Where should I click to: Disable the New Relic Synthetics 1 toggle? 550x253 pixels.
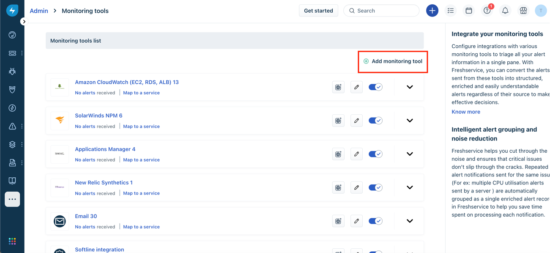[x=375, y=187]
